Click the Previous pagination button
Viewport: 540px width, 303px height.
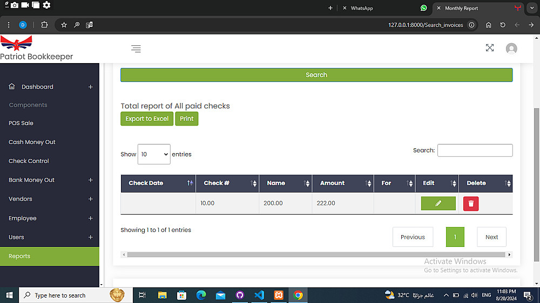pyautogui.click(x=413, y=237)
